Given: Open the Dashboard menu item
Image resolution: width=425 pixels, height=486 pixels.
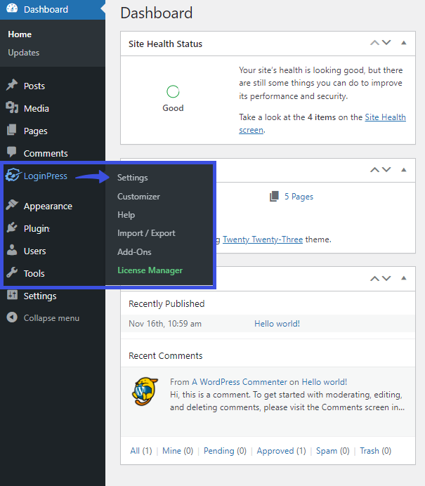Looking at the screenshot, I should 53,9.
